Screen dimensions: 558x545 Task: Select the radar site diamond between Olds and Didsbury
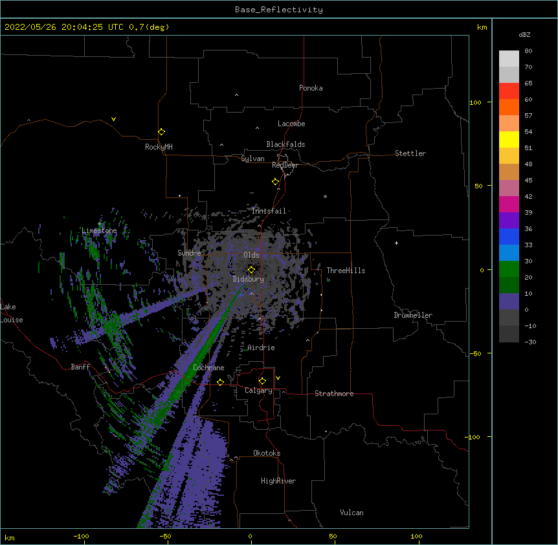tap(251, 270)
